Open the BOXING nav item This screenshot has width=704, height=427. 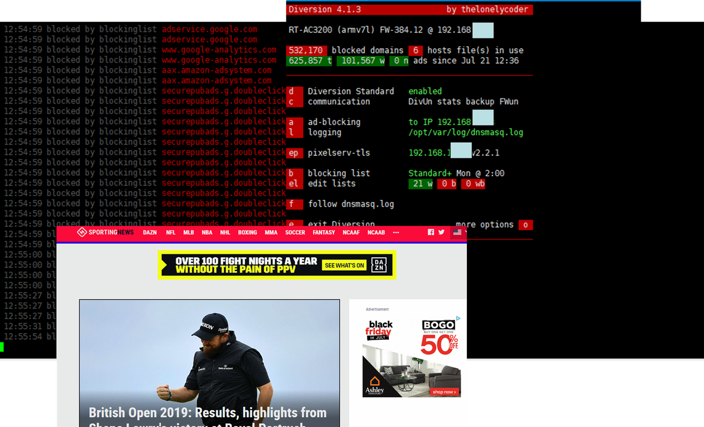[x=248, y=232]
